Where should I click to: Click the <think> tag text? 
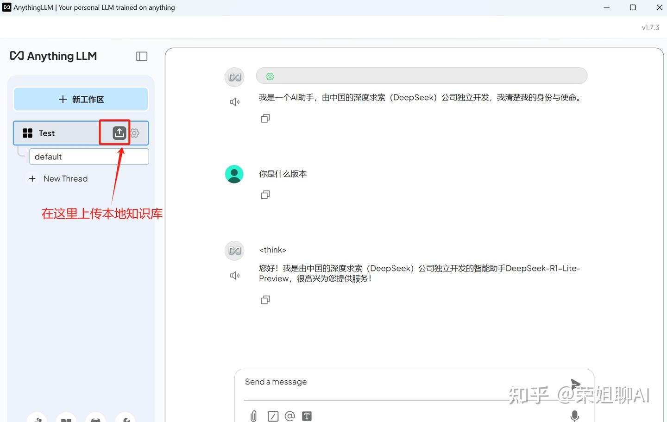point(273,250)
